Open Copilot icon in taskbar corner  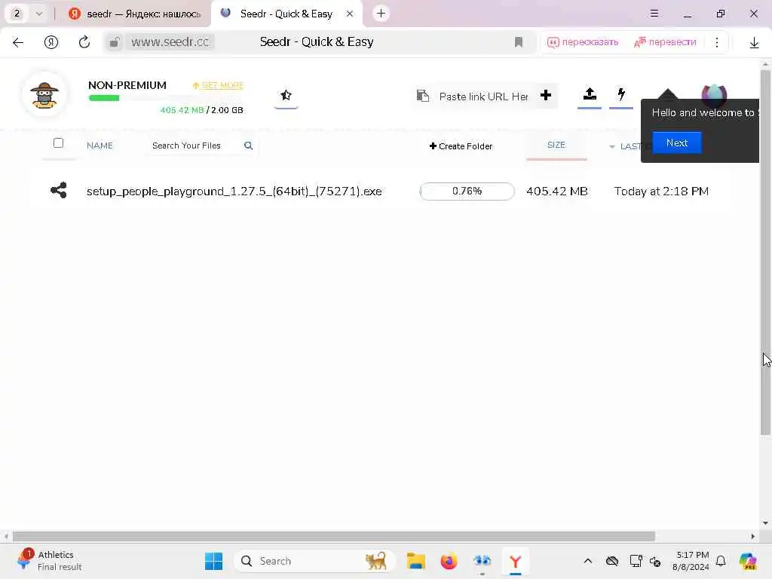[x=749, y=561]
